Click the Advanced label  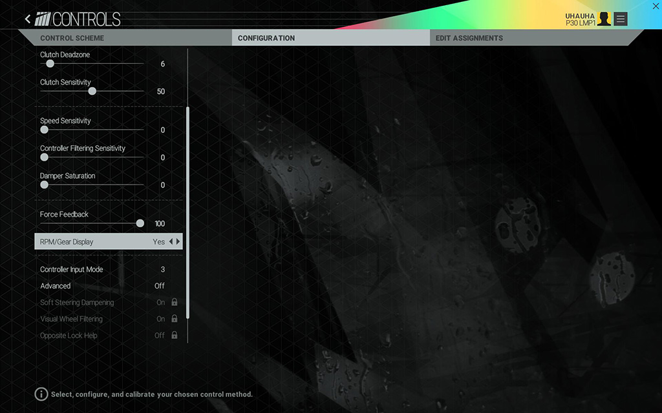[56, 286]
